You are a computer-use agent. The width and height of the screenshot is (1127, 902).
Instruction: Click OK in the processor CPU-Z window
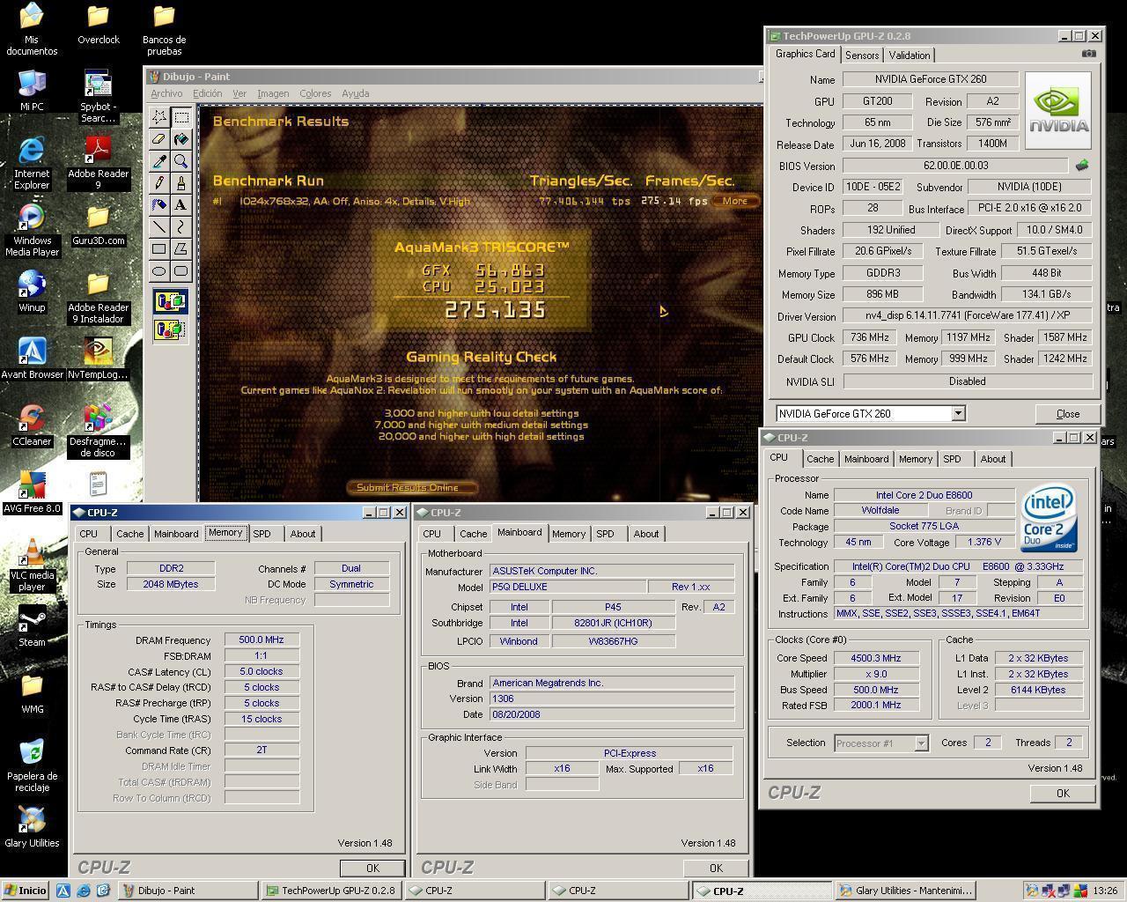click(1063, 793)
